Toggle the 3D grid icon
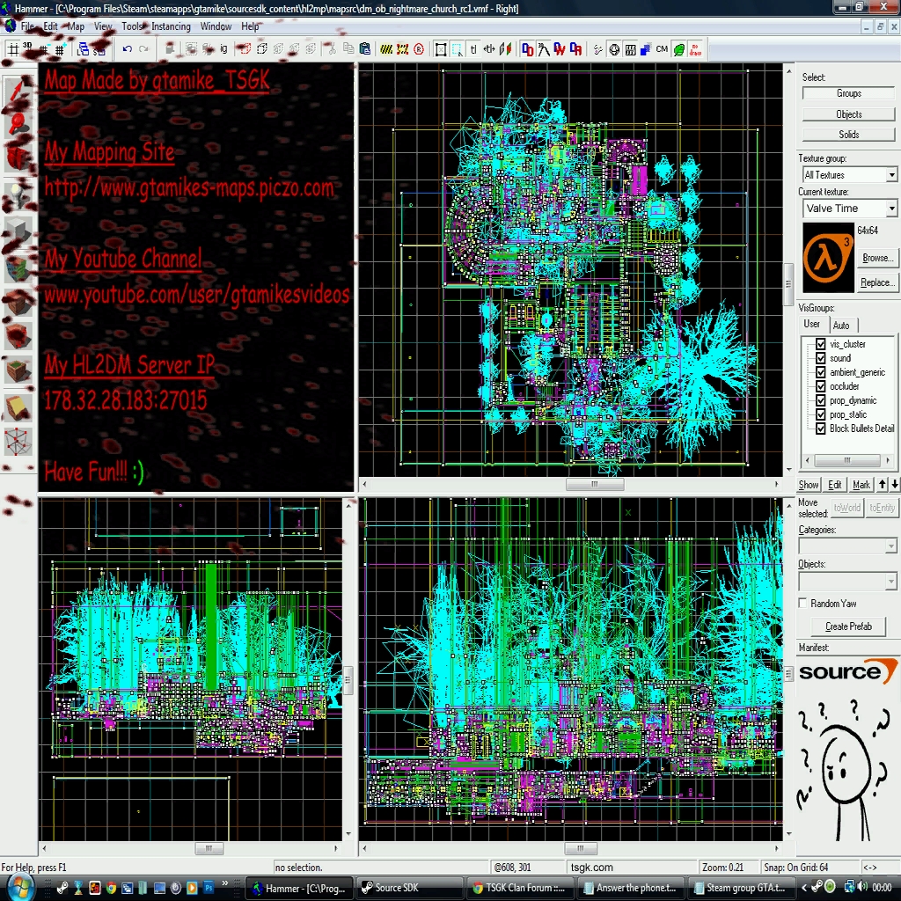901x901 pixels. click(x=29, y=49)
